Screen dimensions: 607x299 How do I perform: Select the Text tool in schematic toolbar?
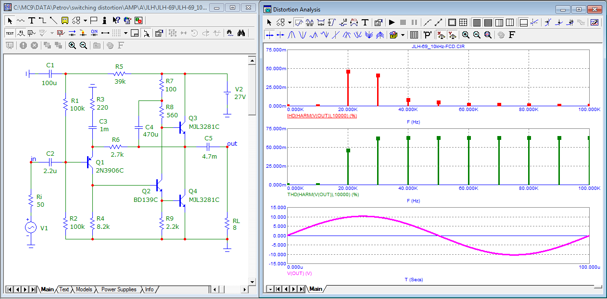click(31, 21)
